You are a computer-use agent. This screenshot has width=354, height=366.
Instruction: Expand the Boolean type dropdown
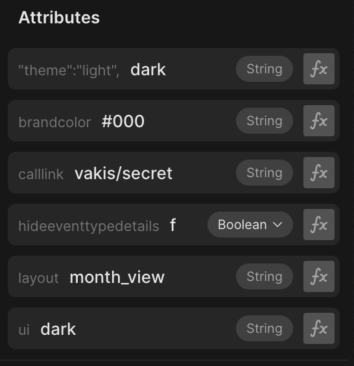click(250, 225)
